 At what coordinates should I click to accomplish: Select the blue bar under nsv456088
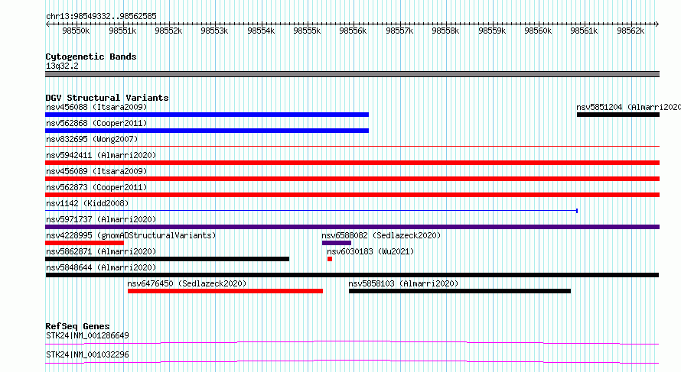pos(207,115)
